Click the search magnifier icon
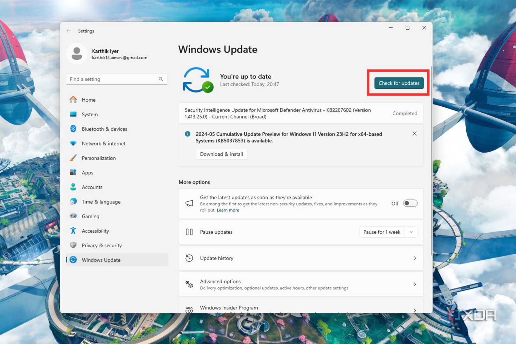The width and height of the screenshot is (516, 344). point(161,79)
